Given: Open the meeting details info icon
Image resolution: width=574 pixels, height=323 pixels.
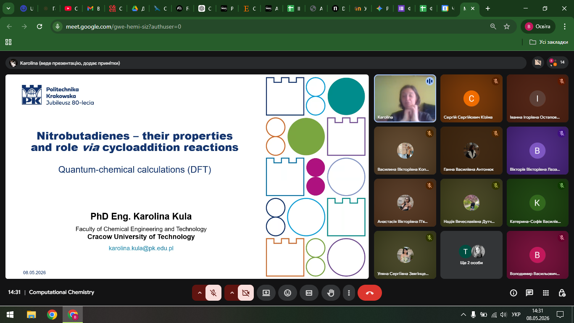Looking at the screenshot, I should [513, 293].
